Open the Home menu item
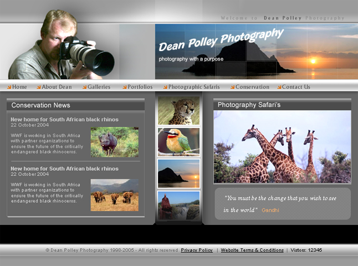 coord(19,87)
